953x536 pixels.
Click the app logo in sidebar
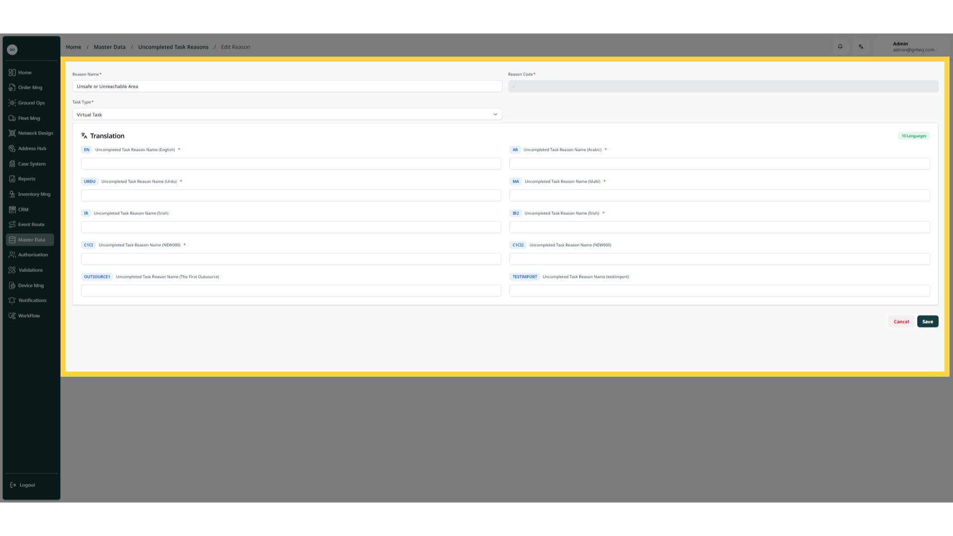click(12, 50)
